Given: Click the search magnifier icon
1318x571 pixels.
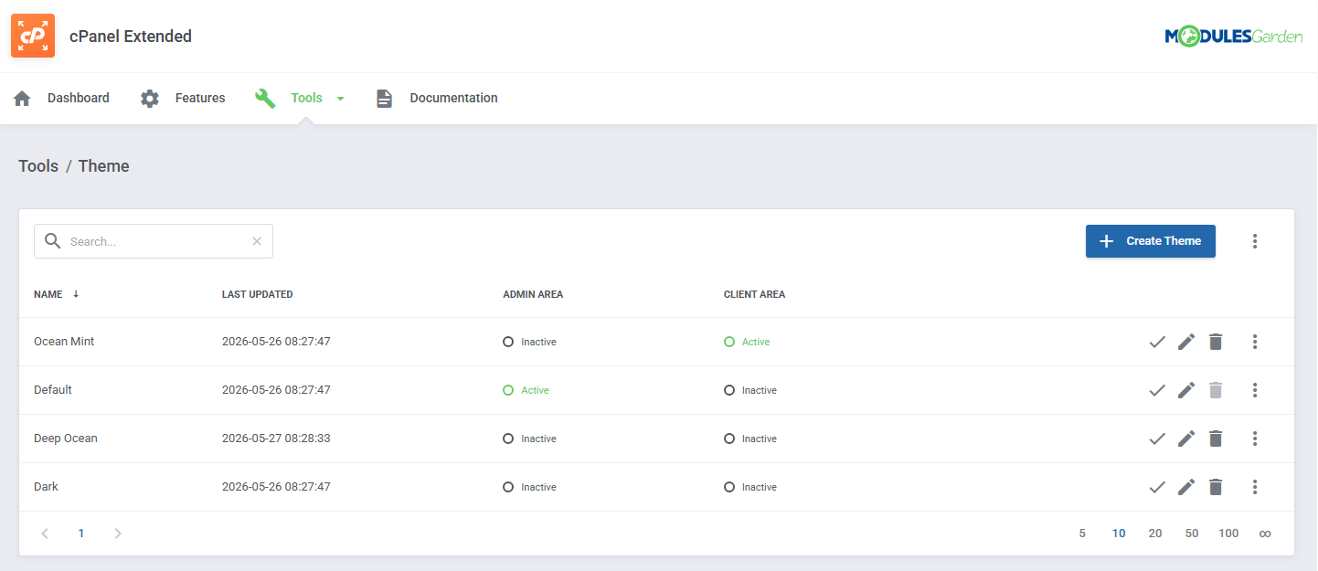Looking at the screenshot, I should click(x=53, y=241).
